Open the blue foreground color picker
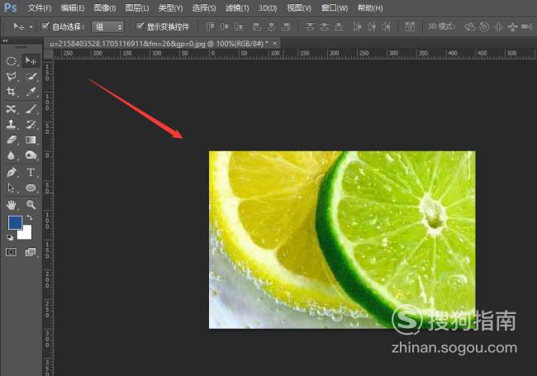Image resolution: width=537 pixels, height=376 pixels. pos(15,222)
